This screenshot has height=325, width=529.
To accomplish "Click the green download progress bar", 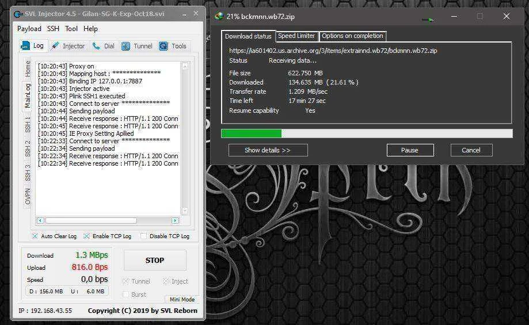I will (x=252, y=133).
